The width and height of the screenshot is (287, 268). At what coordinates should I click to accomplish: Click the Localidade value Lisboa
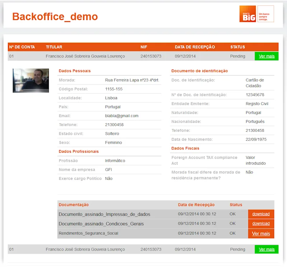pos(111,98)
